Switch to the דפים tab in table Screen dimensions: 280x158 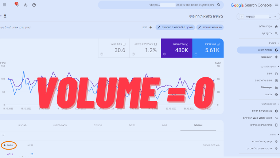[x=164, y=125]
